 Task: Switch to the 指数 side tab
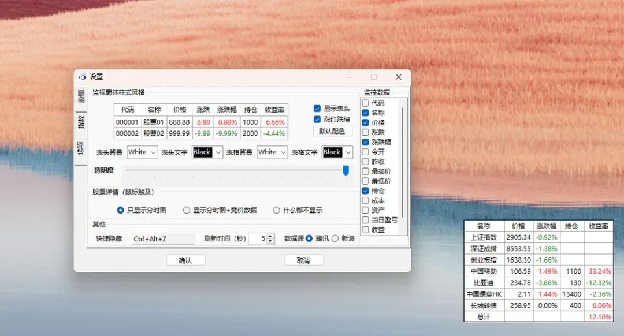(x=81, y=122)
